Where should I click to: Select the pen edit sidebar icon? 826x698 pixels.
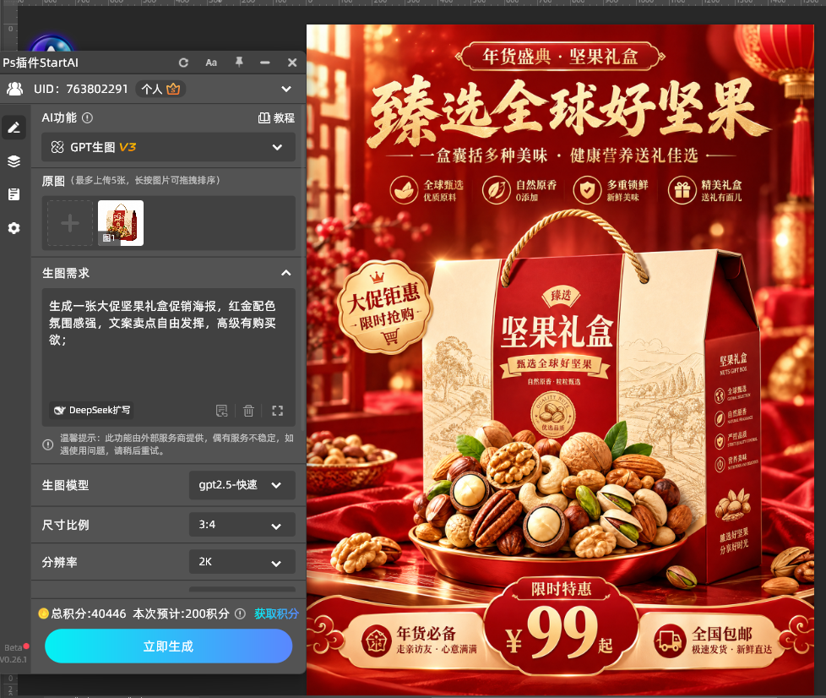(x=14, y=128)
